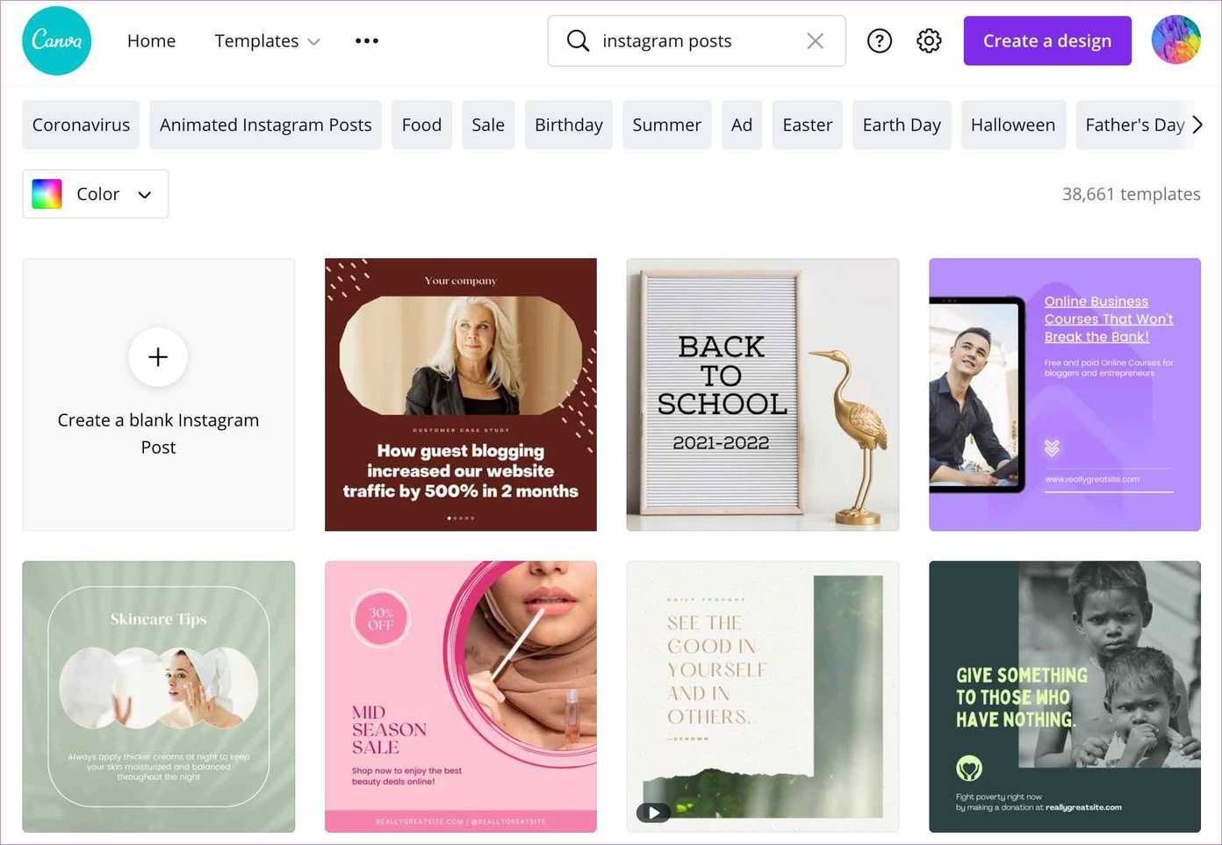Show more categories with right chevron
The height and width of the screenshot is (845, 1222).
[x=1197, y=125]
